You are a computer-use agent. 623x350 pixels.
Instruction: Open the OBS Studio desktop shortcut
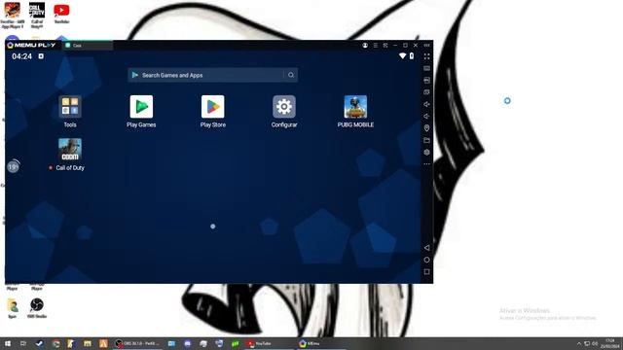[37, 308]
